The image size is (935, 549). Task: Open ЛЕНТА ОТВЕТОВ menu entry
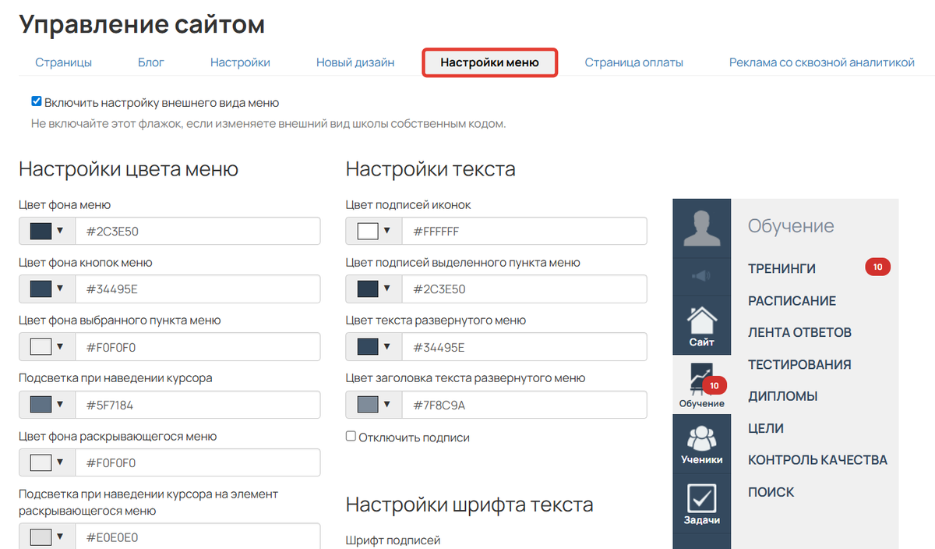[x=799, y=332]
